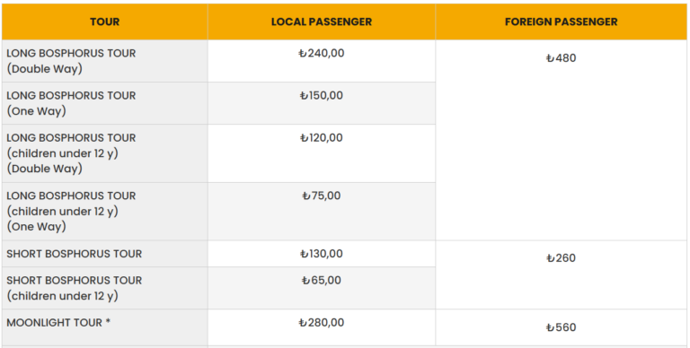
Task: Click the Short Bosphorus Tour children row label
Action: pyautogui.click(x=105, y=288)
